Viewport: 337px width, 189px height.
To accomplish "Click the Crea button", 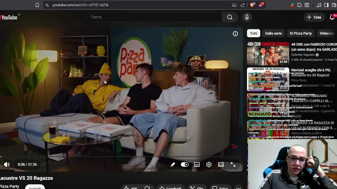I will tap(314, 17).
